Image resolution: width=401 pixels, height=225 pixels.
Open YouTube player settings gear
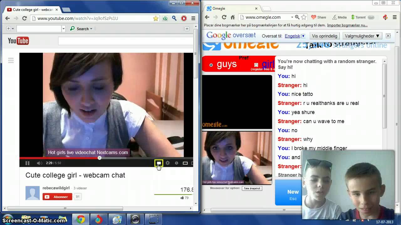click(x=168, y=163)
